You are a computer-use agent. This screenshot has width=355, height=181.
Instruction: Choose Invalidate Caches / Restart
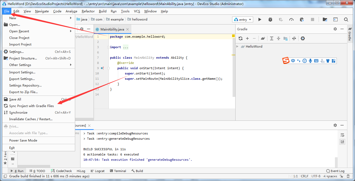click(39, 119)
